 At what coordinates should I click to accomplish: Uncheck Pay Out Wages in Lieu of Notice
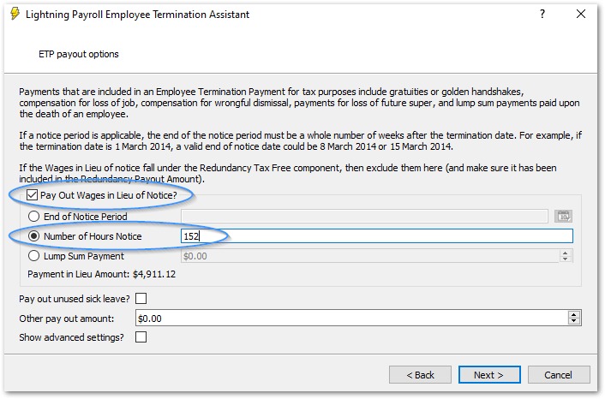(x=32, y=195)
